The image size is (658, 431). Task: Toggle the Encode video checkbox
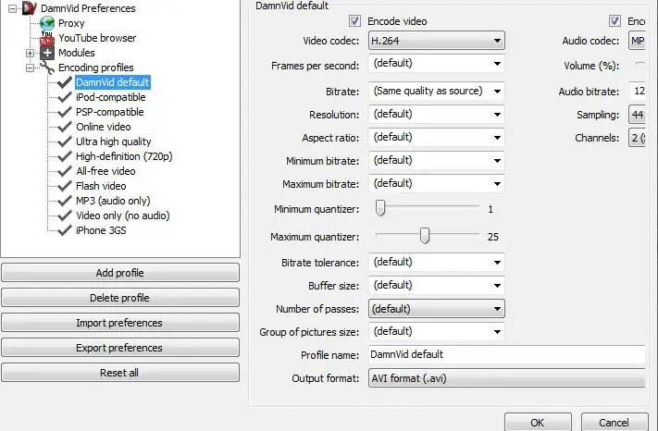[x=355, y=21]
